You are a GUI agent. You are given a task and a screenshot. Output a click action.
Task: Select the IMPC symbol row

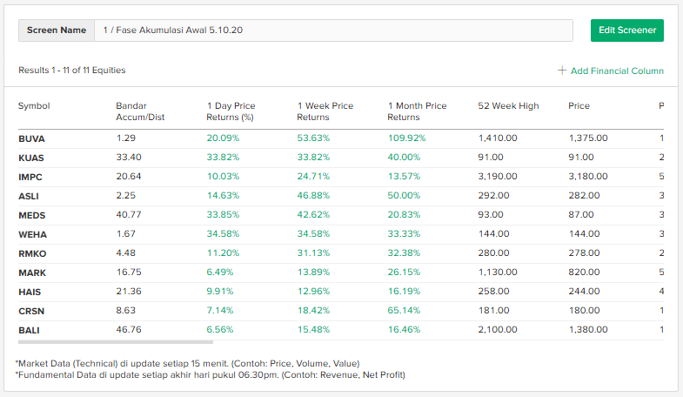[x=30, y=177]
